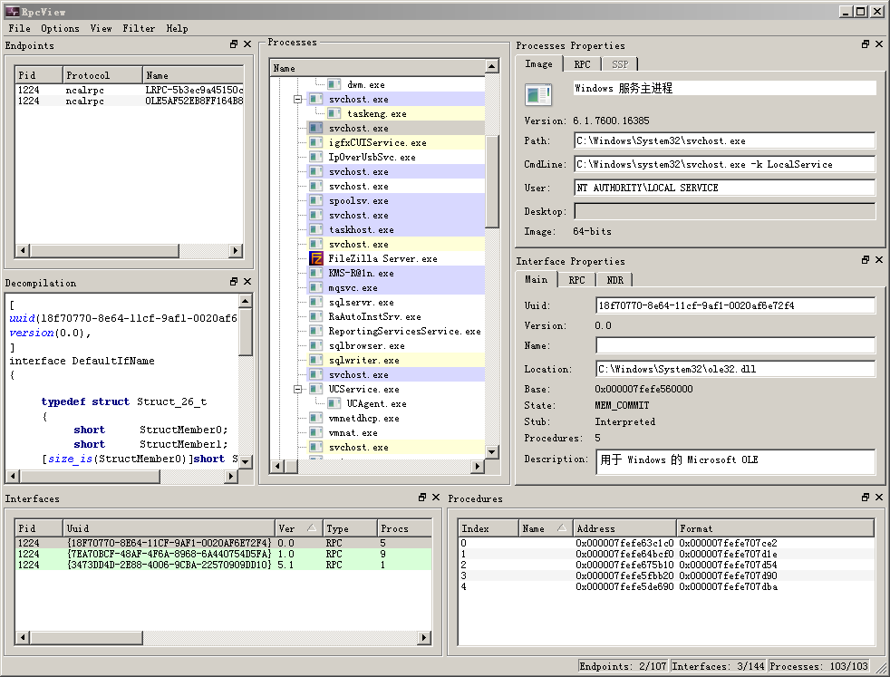The width and height of the screenshot is (890, 677).
Task: Click the FileZilla Server.exe process icon
Action: [x=315, y=259]
